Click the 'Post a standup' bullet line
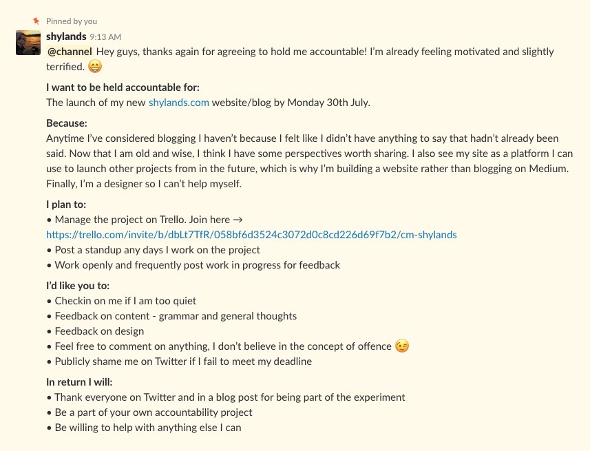590x451 pixels. (x=157, y=250)
